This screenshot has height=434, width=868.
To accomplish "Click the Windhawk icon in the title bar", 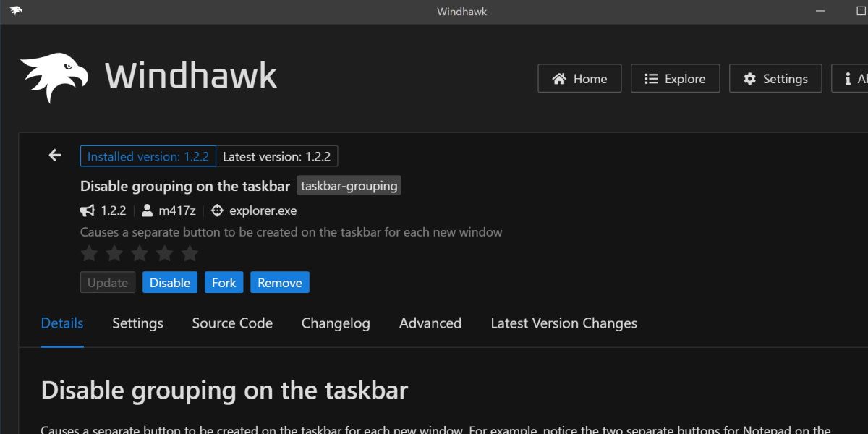I will [x=16, y=11].
